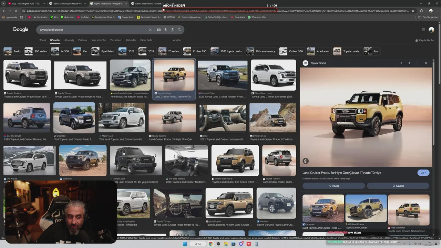Viewport: 441px width, 248px height.
Task: Close the image preview panel
Action: click(426, 63)
